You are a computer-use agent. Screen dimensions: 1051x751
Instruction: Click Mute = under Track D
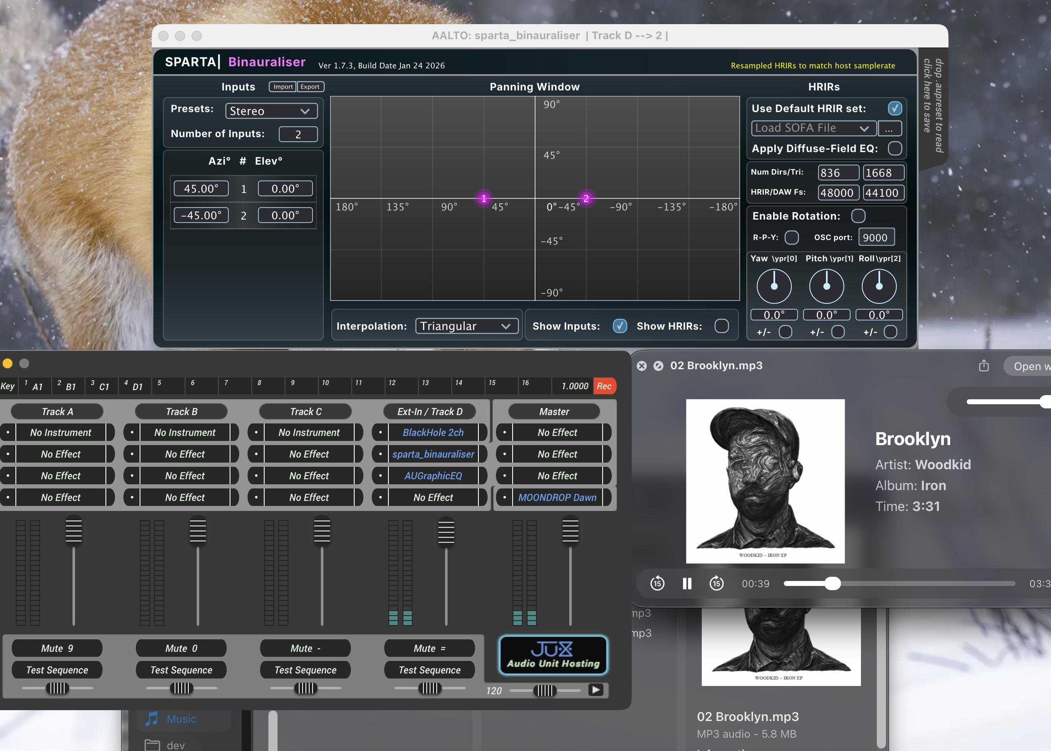[x=430, y=648]
